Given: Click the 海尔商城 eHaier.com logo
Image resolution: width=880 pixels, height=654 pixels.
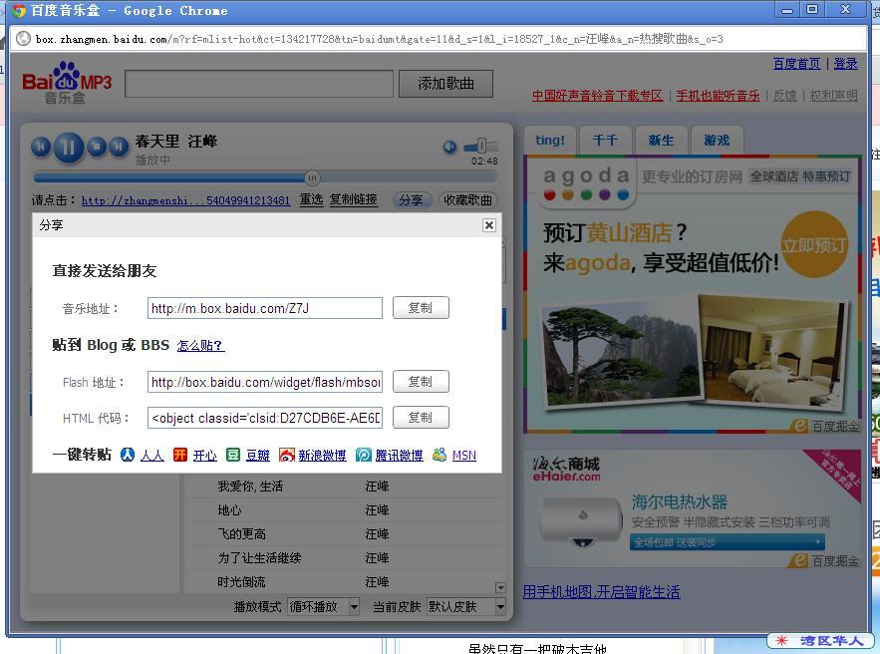Looking at the screenshot, I should coord(566,469).
